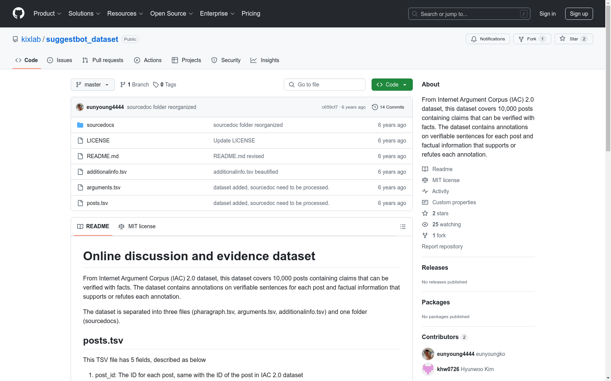Open contributor khw0726 profile
Image resolution: width=611 pixels, height=381 pixels.
[x=448, y=369]
